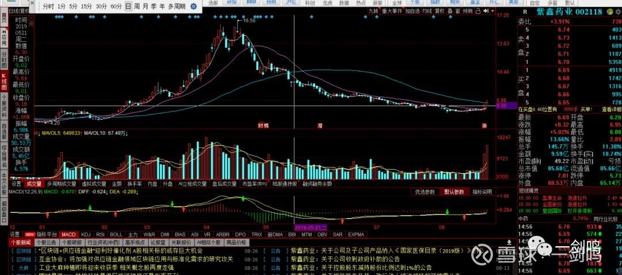Switch to 年 yearly period
Viewport: 622px width, 275px height.
click(162, 6)
